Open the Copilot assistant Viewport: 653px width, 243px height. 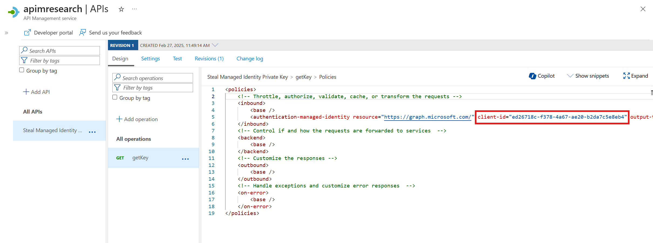point(542,76)
